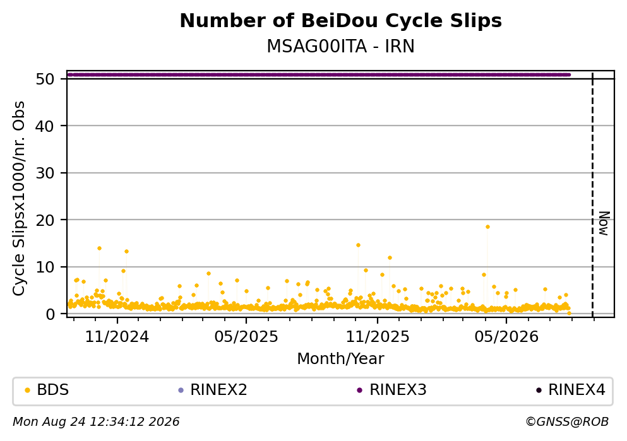Click the yellow spike point near 11/2025

tap(358, 245)
